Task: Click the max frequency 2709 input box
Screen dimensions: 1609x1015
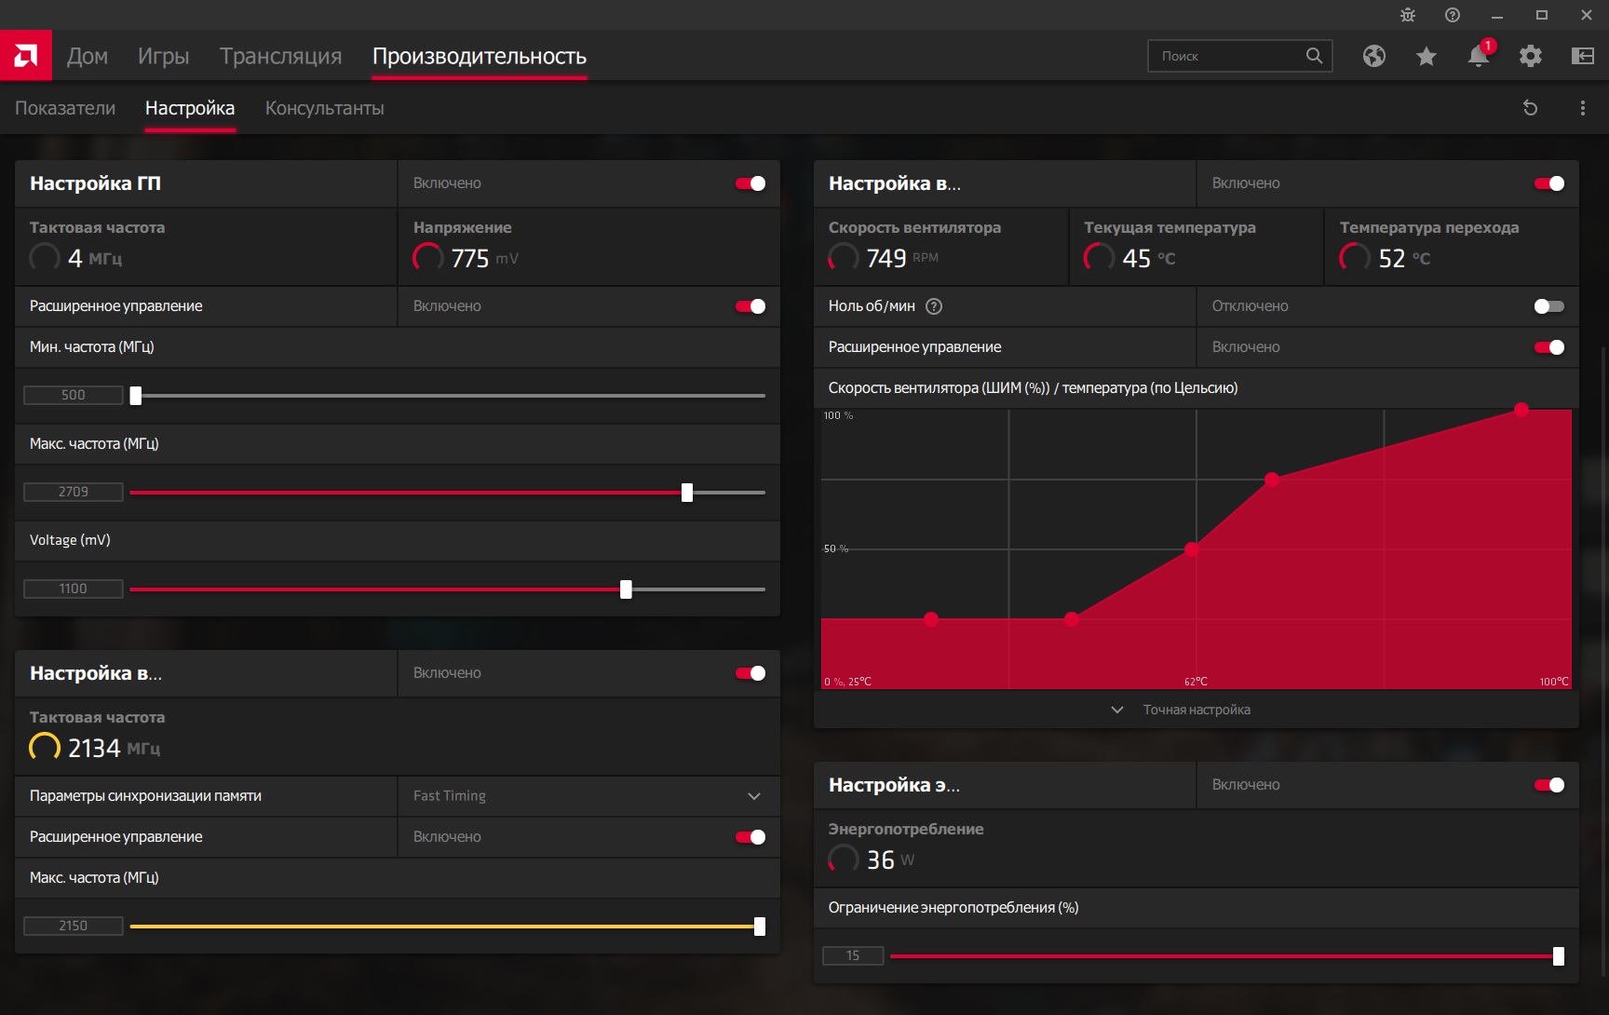Action: (x=74, y=493)
